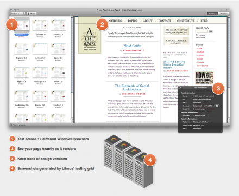The height and width of the screenshot is (196, 239).
Task: Toggle the window toolbar pill button
Action: (227, 10)
